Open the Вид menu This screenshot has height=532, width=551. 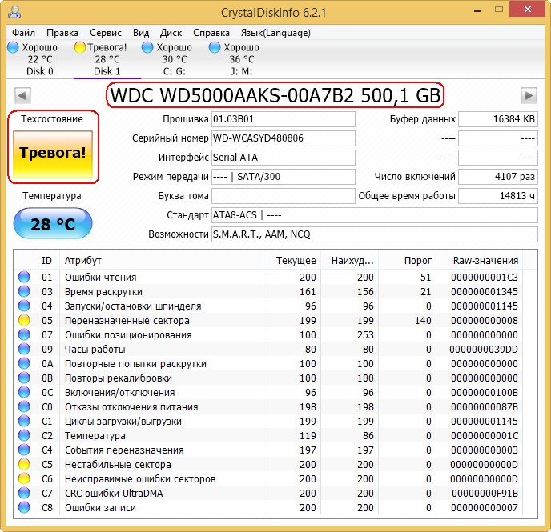pyautogui.click(x=141, y=33)
